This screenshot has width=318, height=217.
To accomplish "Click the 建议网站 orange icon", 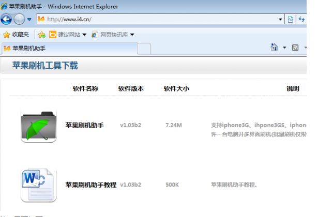I will pyautogui.click(x=53, y=35).
